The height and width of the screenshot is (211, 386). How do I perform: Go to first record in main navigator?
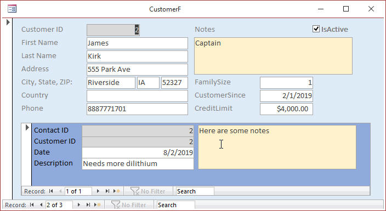32,205
